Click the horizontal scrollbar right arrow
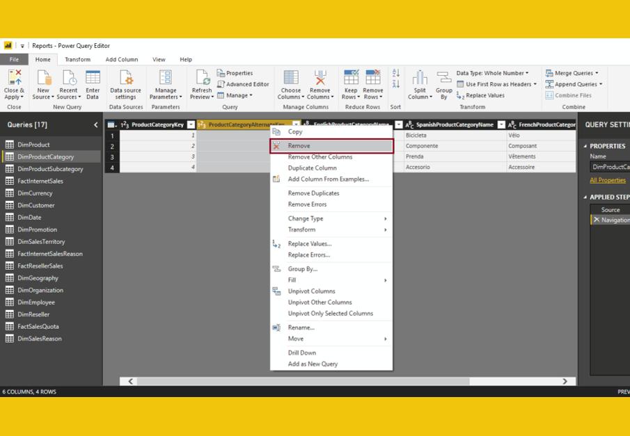This screenshot has height=436, width=630. pos(565,381)
